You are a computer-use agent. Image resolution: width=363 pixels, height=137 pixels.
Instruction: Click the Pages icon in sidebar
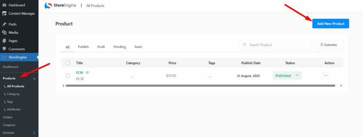click(4, 41)
